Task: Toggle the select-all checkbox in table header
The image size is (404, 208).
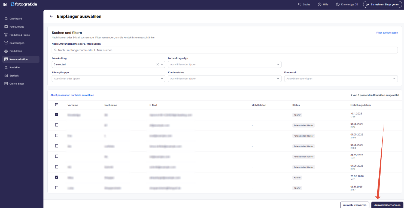Action: point(57,105)
